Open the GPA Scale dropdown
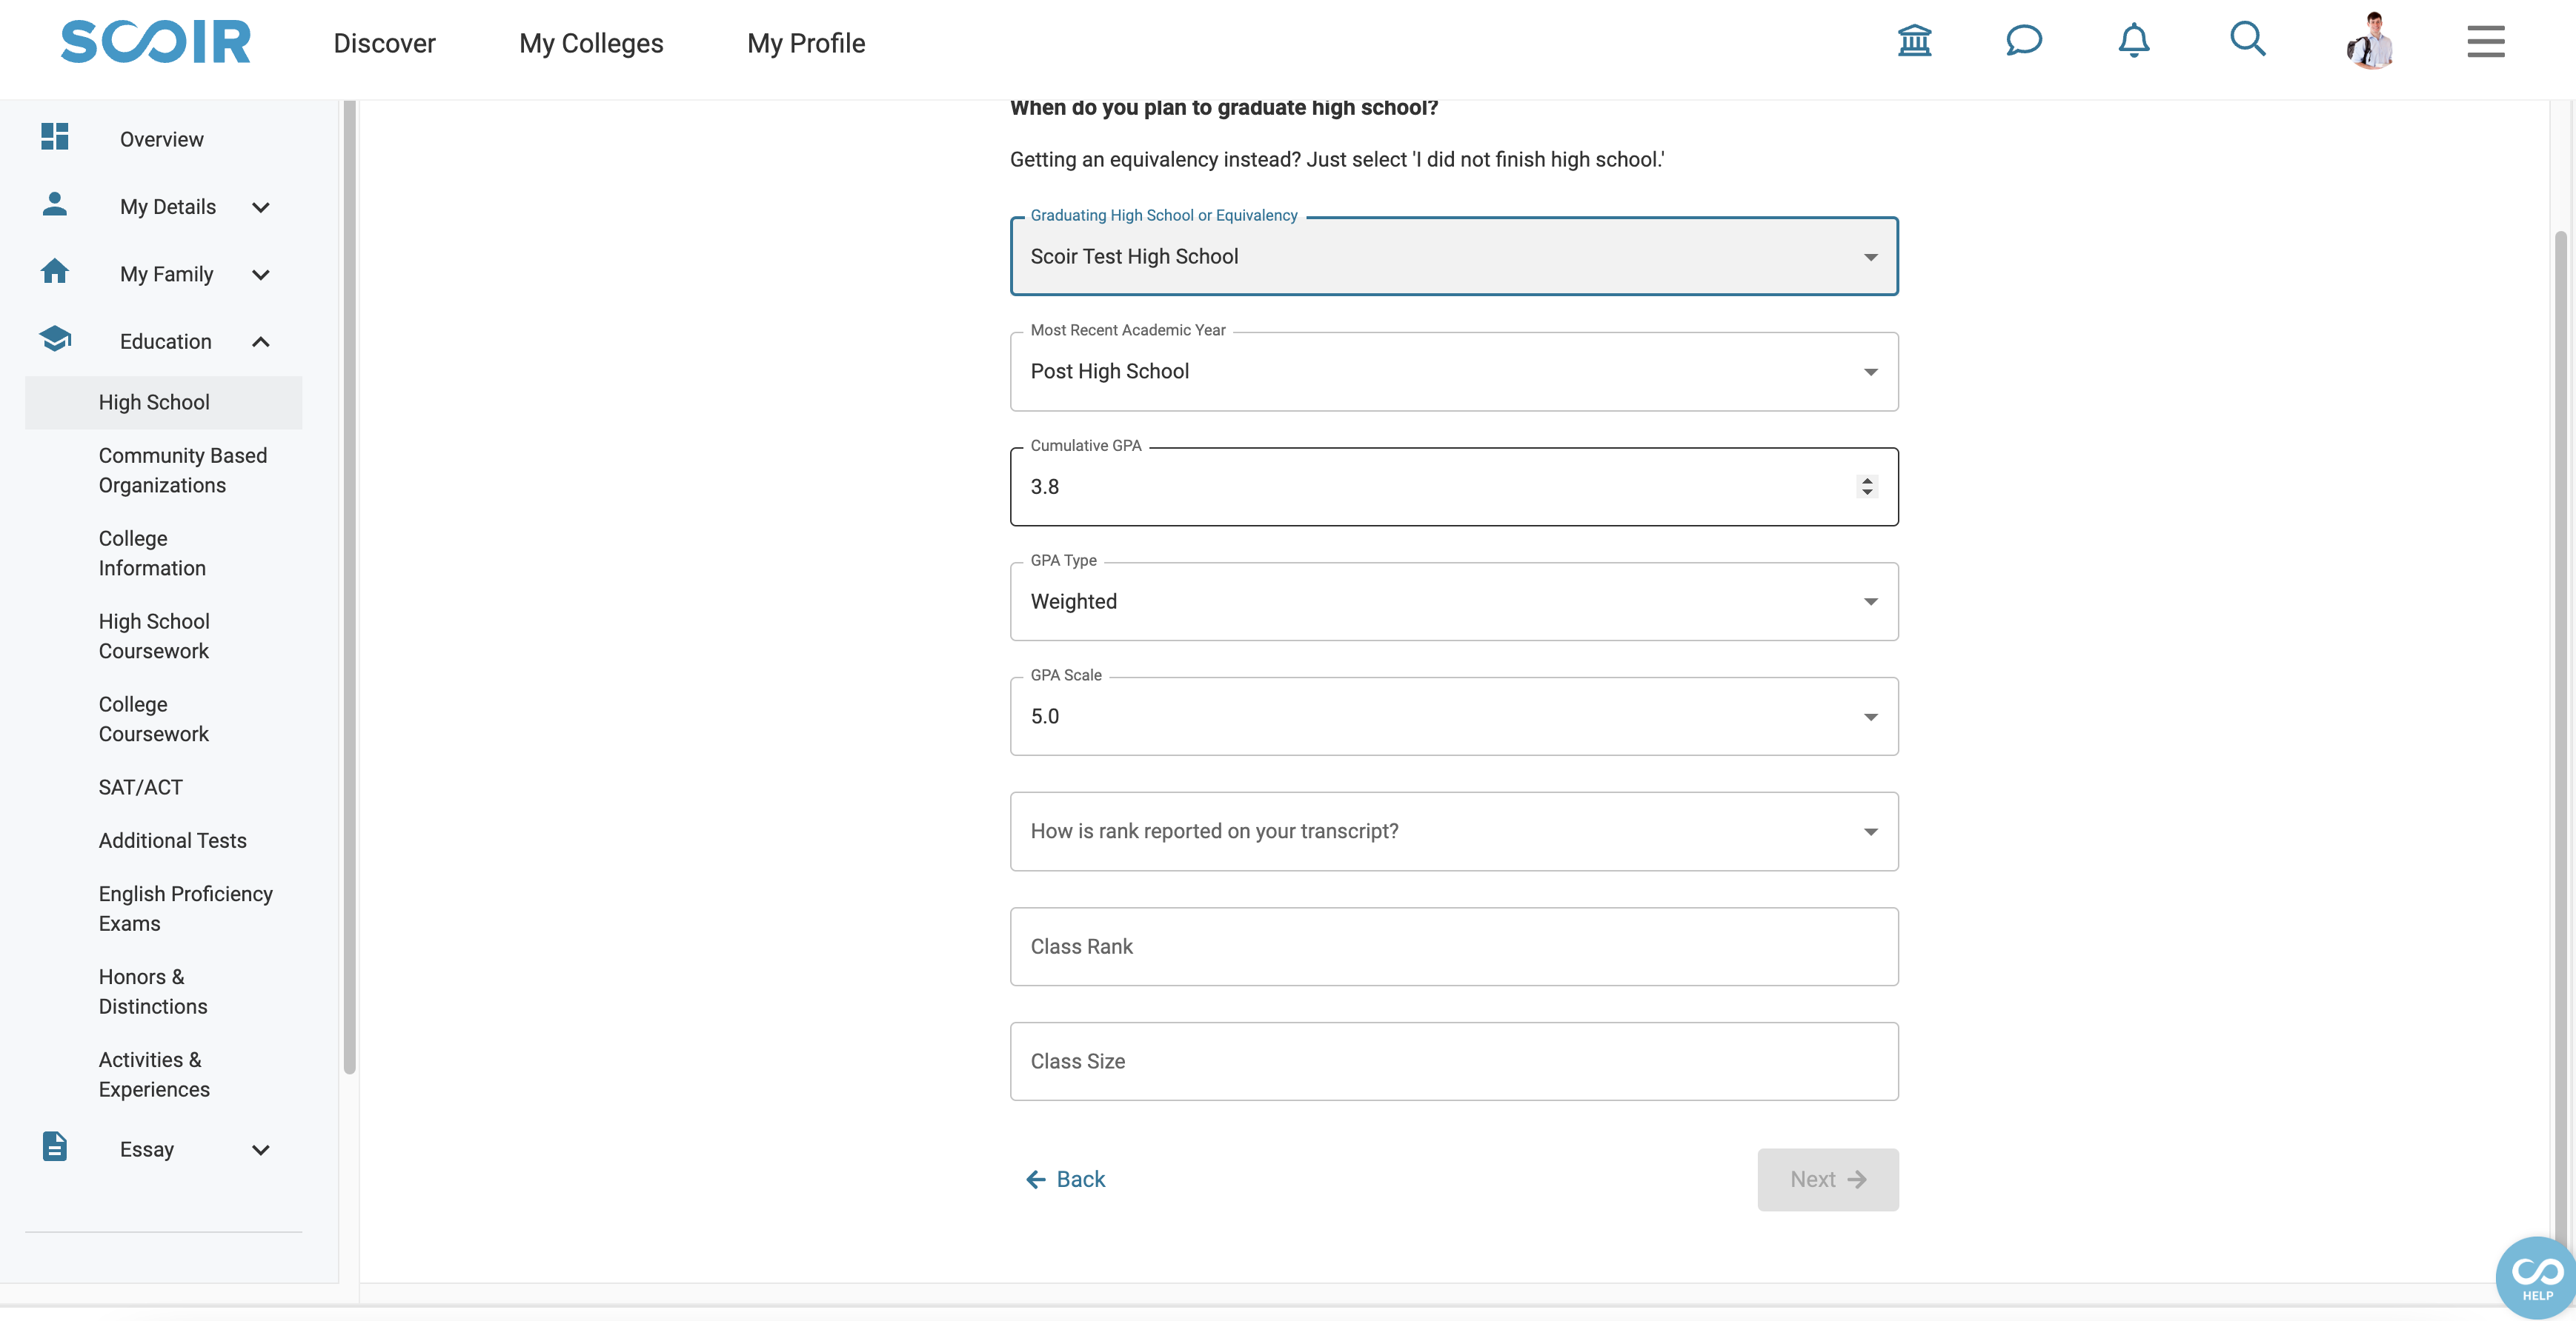2576x1321 pixels. (1454, 717)
